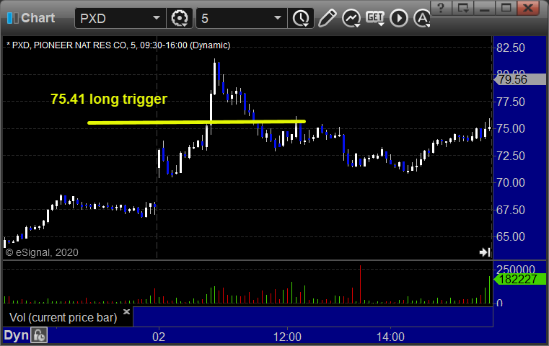The width and height of the screenshot is (549, 346).
Task: Click the Chart window icon
Action: (x=12, y=18)
